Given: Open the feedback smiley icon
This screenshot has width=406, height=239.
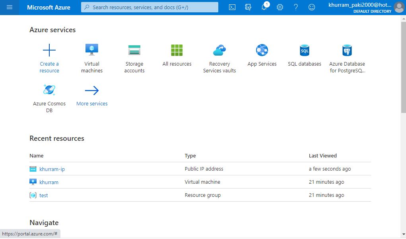Looking at the screenshot, I should coord(312,7).
